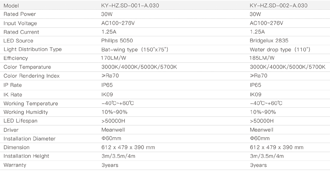This screenshot has height=172, width=330.
Task: Click the Installation Diameter row label
Action: click(29, 138)
